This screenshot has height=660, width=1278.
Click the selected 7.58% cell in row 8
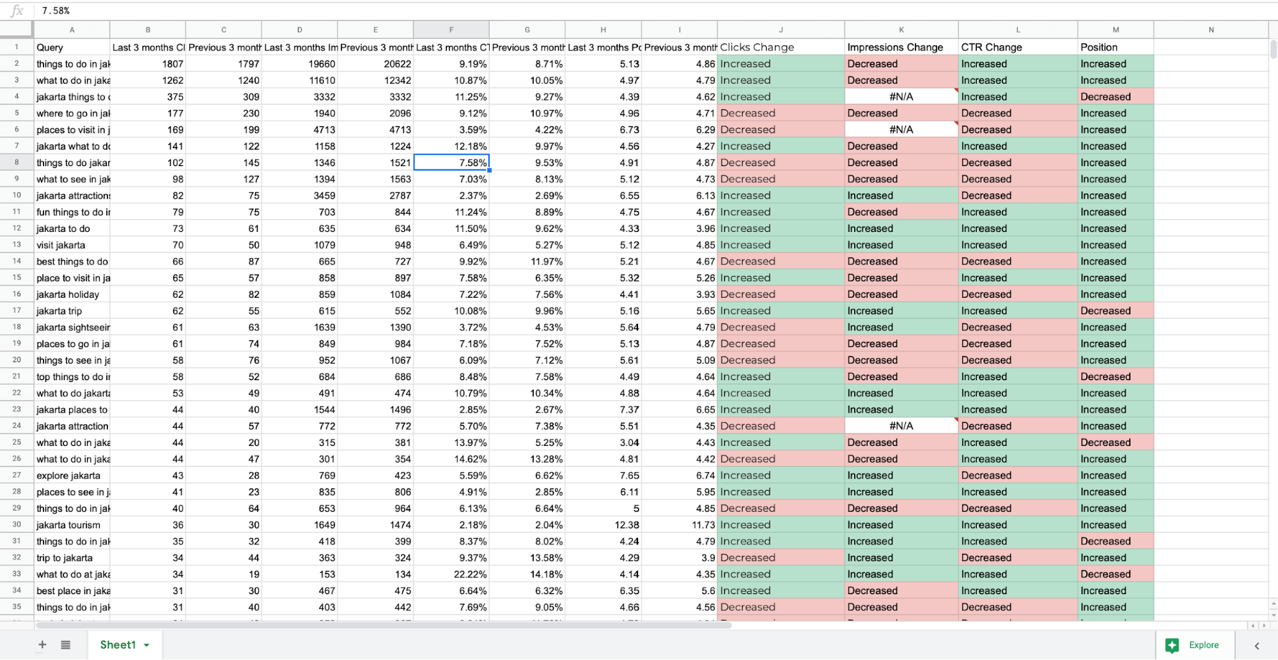(451, 162)
